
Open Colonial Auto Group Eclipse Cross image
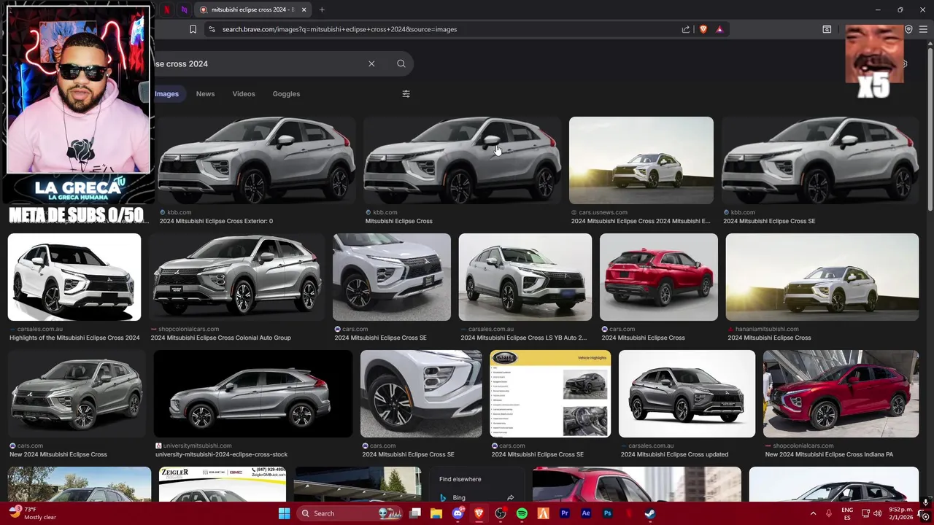pos(236,277)
